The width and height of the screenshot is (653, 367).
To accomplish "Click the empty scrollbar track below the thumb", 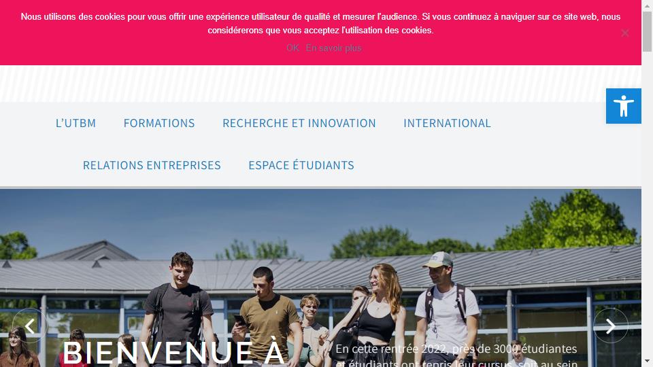I will 647,204.
